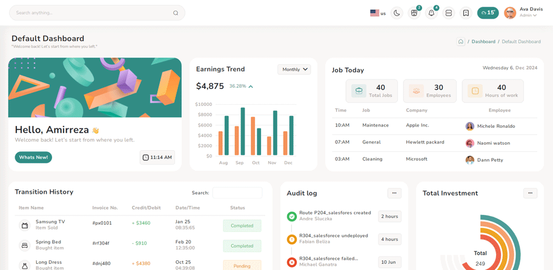
Task: Click the green check icon in Audit log
Action: point(292,216)
